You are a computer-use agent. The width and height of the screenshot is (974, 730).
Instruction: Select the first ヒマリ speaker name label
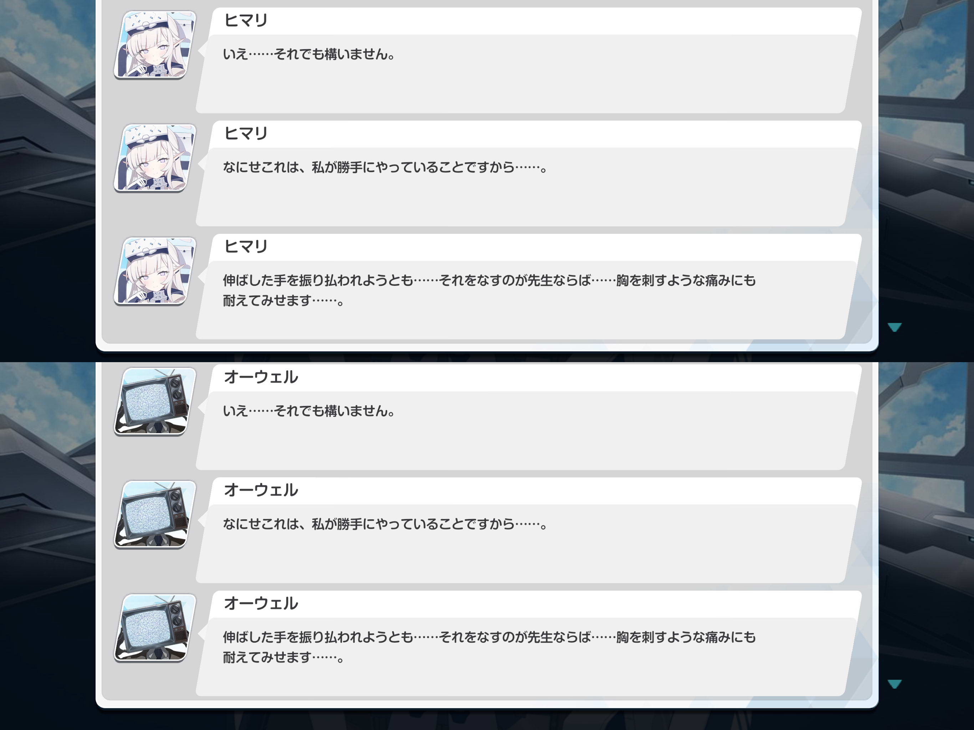pos(246,20)
